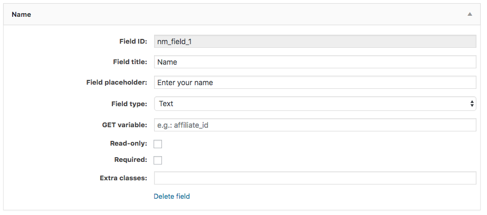This screenshot has width=487, height=215.
Task: Click the Field placeholder label
Action: [117, 83]
